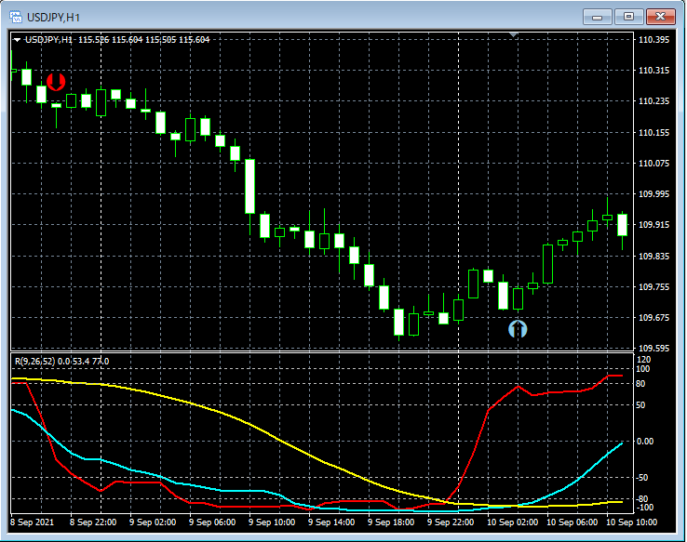Click the blue up-arrow buy signal icon
The image size is (687, 542).
pyautogui.click(x=518, y=329)
